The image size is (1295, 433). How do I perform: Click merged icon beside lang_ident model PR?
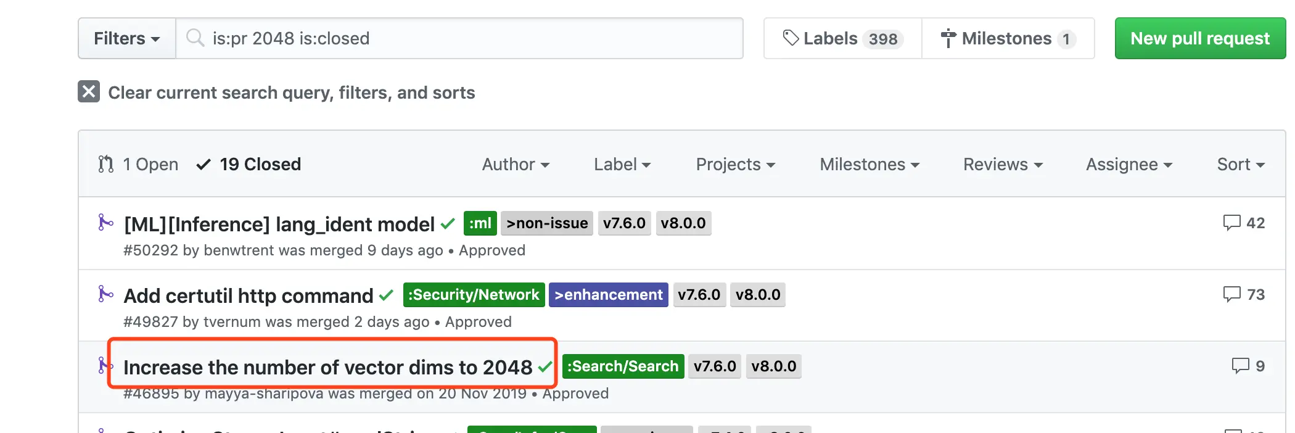[105, 223]
